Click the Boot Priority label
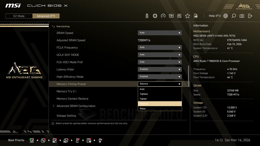The image size is (260, 146). [x=16, y=140]
